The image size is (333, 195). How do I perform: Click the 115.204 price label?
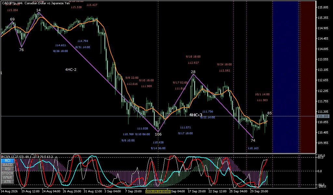pyautogui.click(x=13, y=10)
